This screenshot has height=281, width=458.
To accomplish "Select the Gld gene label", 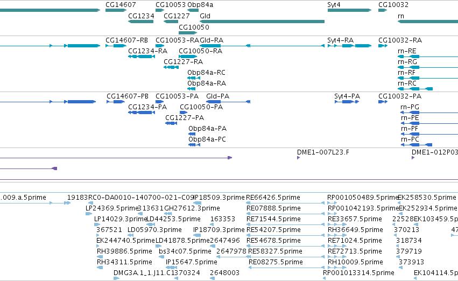I will (x=205, y=16).
